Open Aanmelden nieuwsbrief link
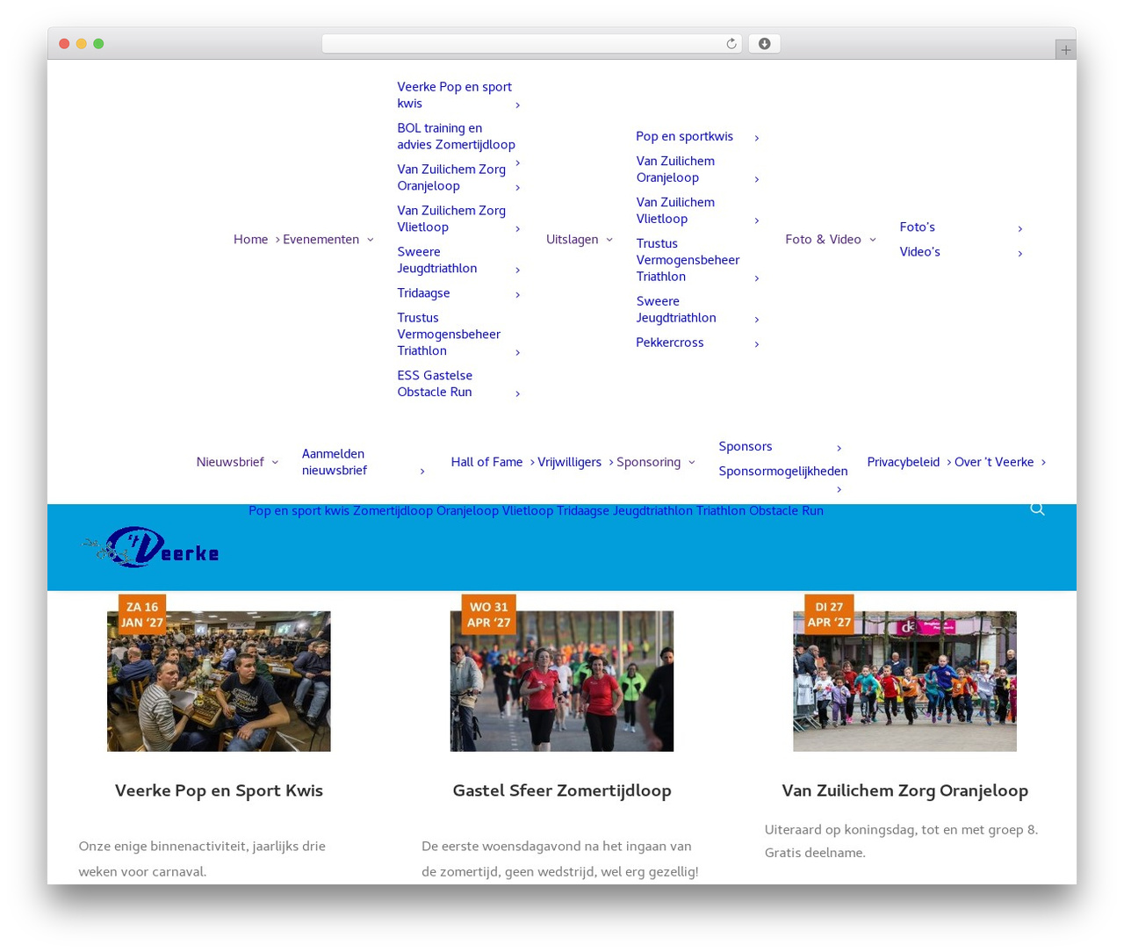 pos(334,462)
